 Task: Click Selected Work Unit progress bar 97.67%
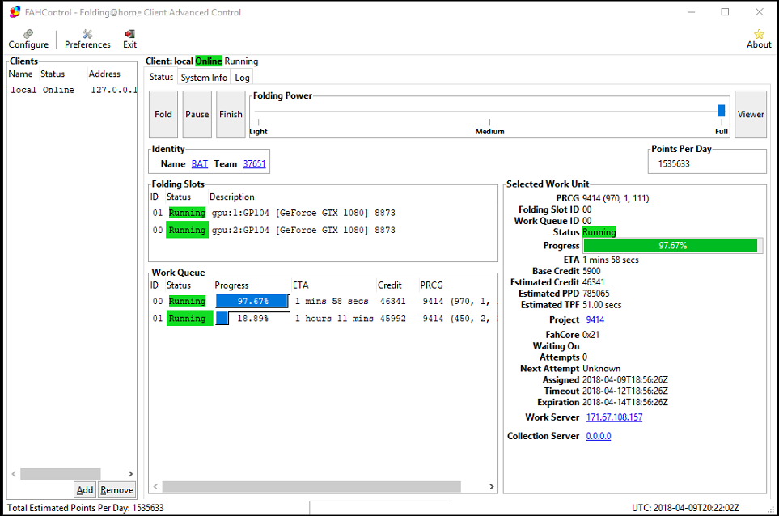coord(673,246)
